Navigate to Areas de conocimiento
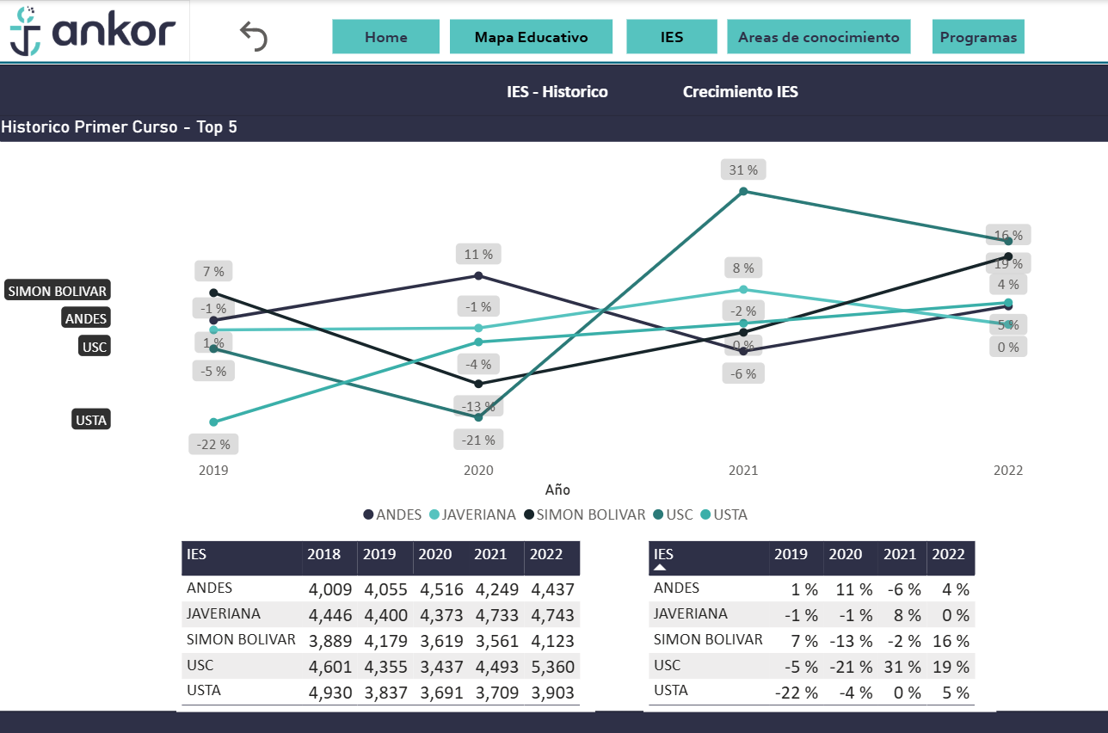The image size is (1108, 733). pyautogui.click(x=818, y=37)
